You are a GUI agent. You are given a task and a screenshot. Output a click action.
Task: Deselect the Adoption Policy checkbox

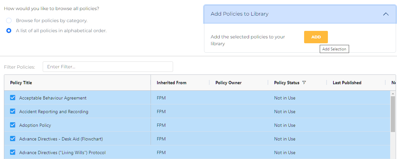pyautogui.click(x=13, y=125)
